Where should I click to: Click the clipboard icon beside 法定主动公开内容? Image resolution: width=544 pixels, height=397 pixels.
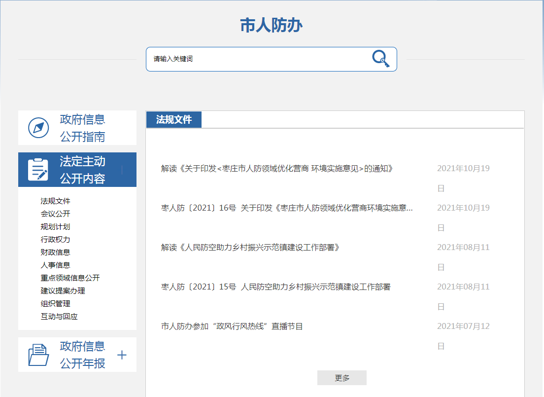point(38,170)
